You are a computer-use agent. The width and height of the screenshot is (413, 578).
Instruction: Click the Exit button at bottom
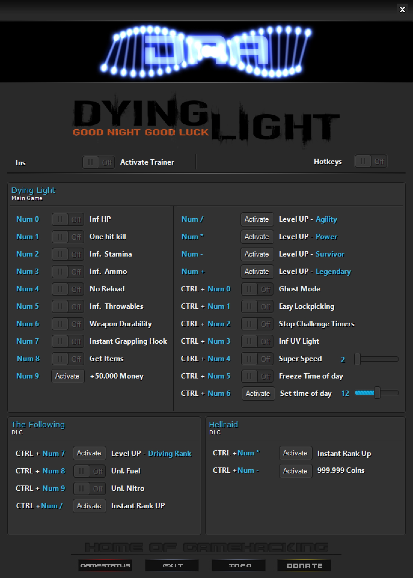[172, 565]
